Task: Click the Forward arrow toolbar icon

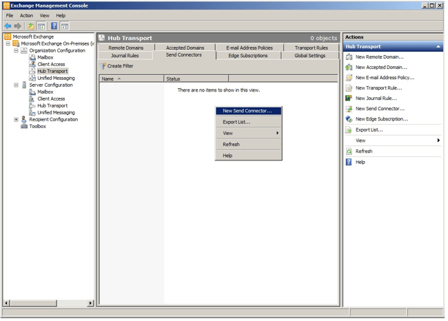Action: (18, 26)
